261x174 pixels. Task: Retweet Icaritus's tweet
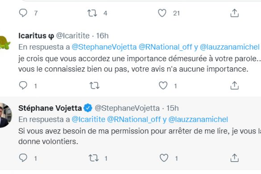pyautogui.click(x=95, y=85)
